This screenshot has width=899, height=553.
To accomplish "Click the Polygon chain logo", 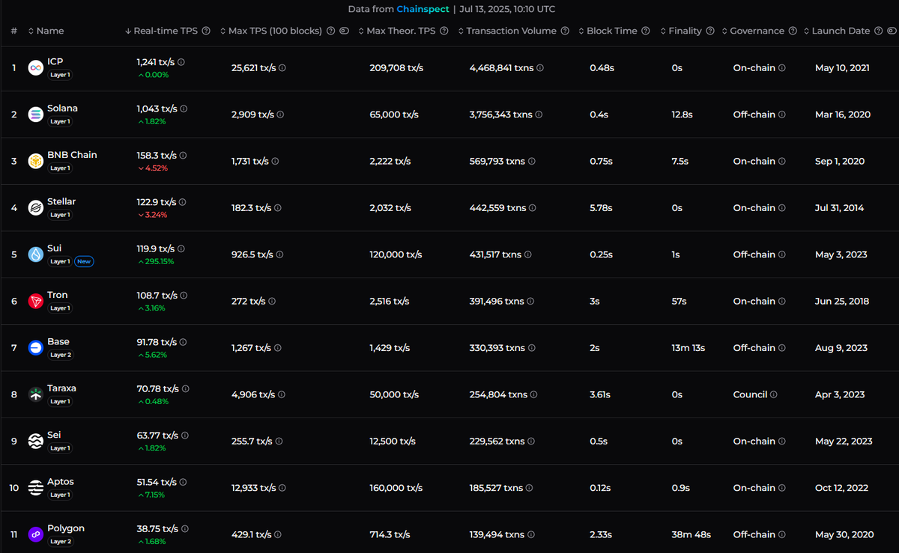I will tap(35, 534).
